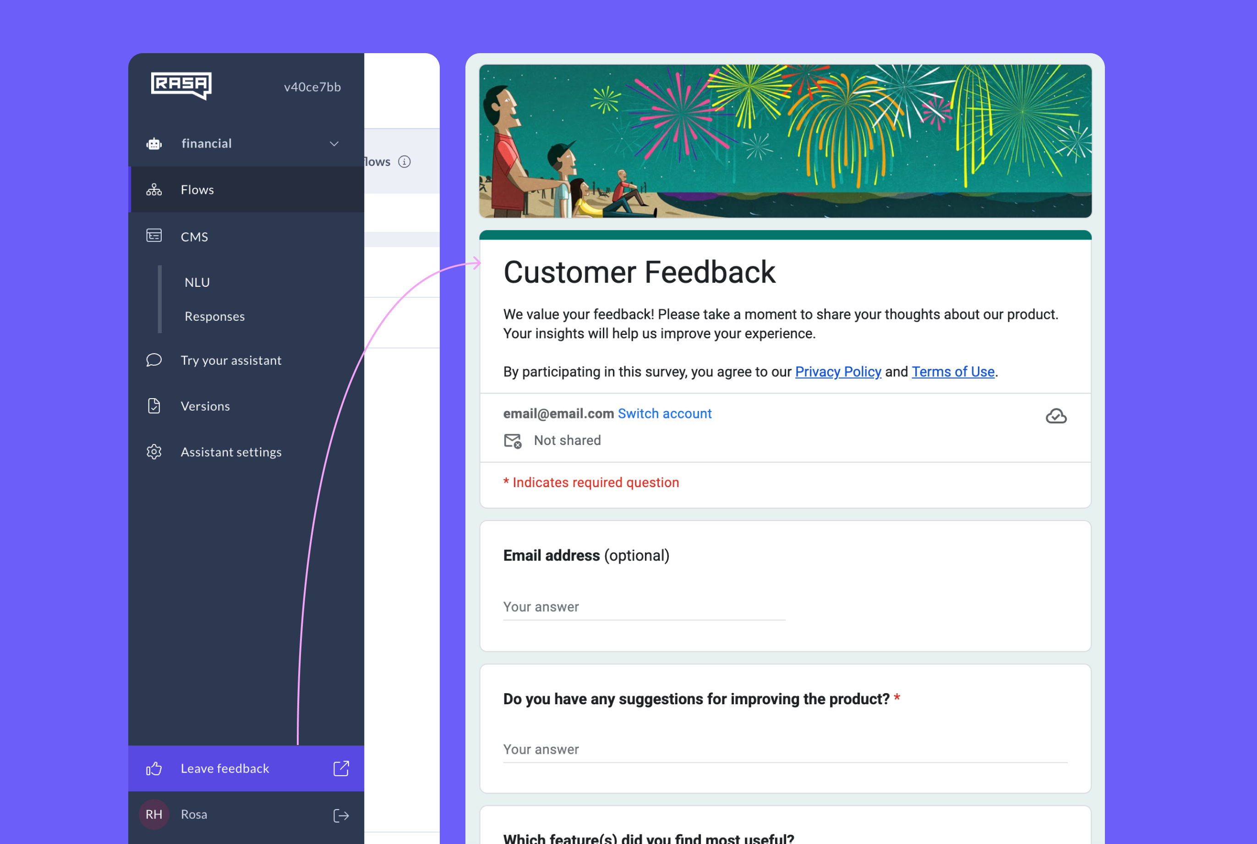Screen dimensions: 1257x844
Task: Click the log out icon next to Rosa
Action: click(341, 816)
